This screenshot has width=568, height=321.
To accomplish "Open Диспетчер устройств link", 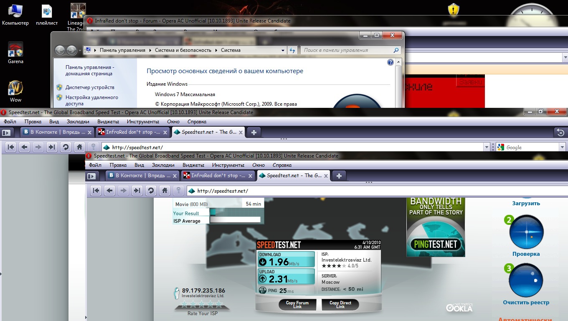I will pyautogui.click(x=90, y=87).
